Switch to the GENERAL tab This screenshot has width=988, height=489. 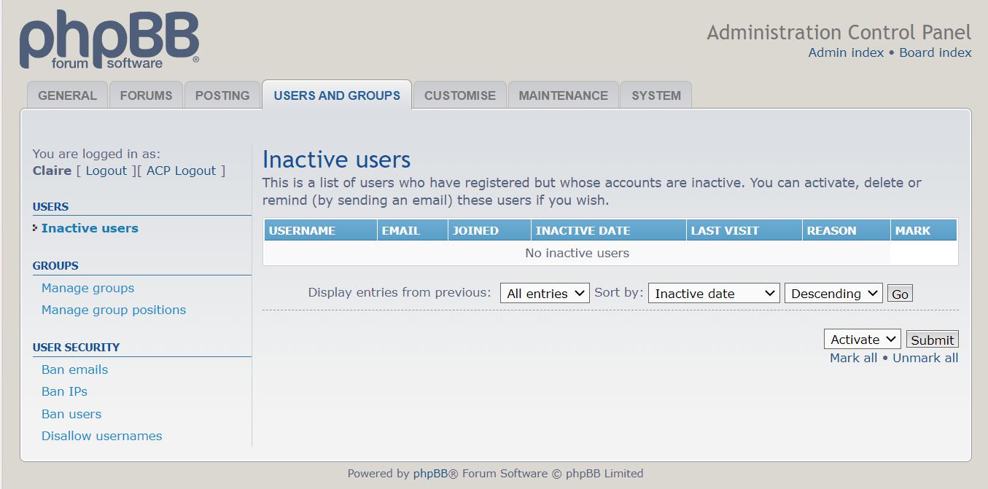(x=67, y=95)
